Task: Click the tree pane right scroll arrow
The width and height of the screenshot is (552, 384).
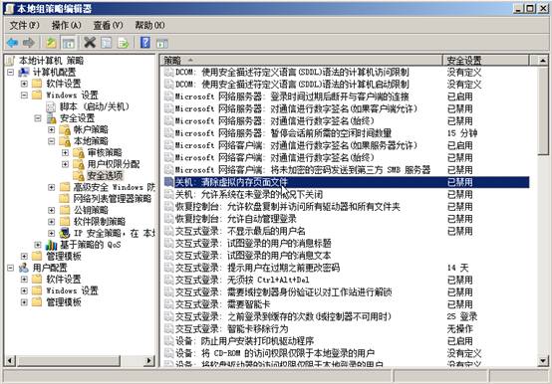Action: click(149, 360)
